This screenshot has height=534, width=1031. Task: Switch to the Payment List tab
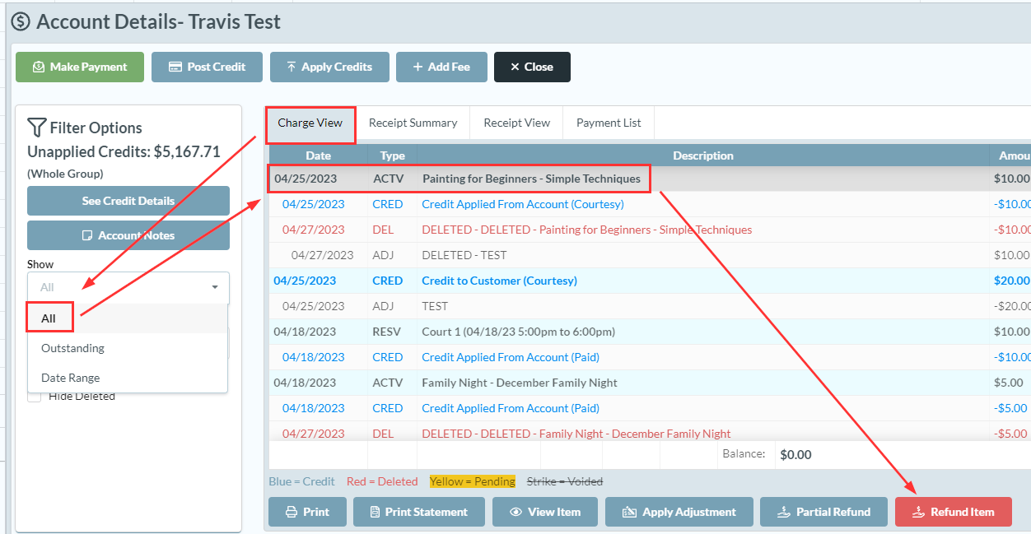[x=609, y=123]
